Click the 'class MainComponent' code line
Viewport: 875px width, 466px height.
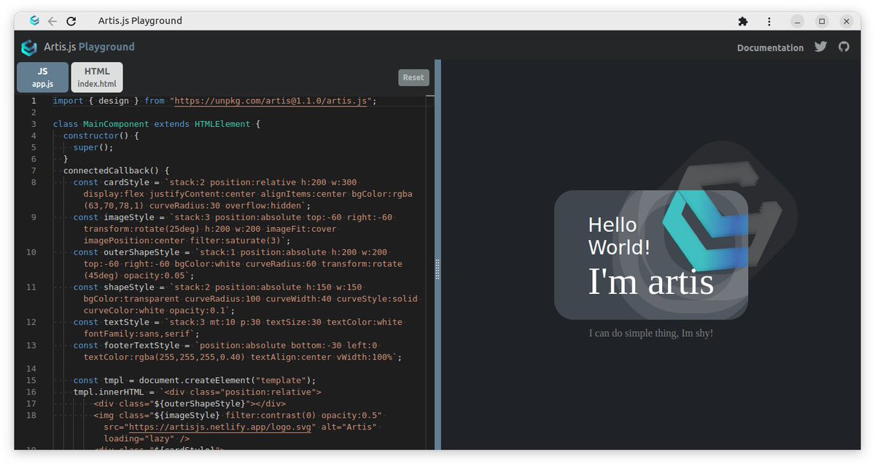[x=156, y=124]
